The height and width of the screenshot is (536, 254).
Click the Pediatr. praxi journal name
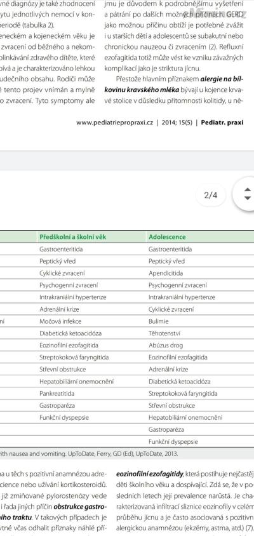coord(222,123)
